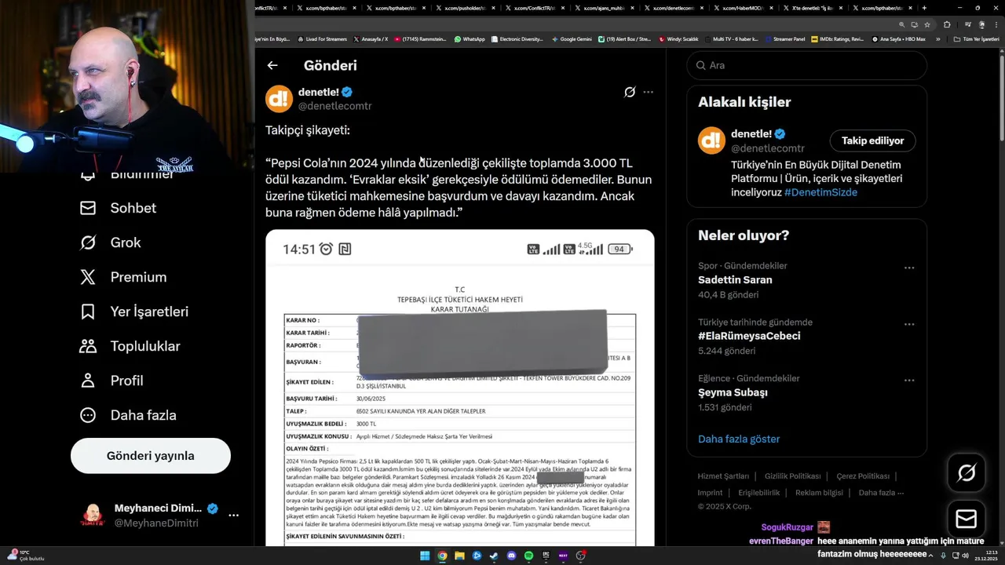Select the X'te denetle! active tab

point(814,8)
